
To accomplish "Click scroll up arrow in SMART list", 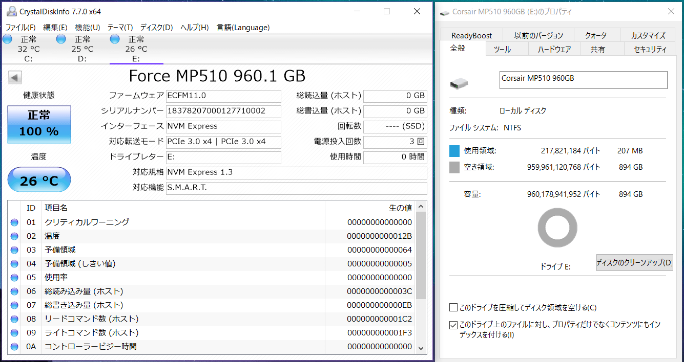I will (421, 207).
